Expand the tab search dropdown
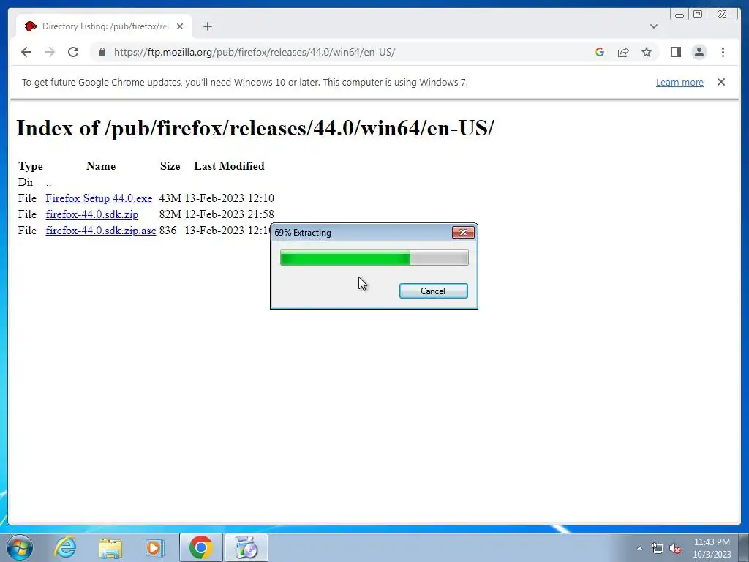The height and width of the screenshot is (562, 749). [x=653, y=26]
